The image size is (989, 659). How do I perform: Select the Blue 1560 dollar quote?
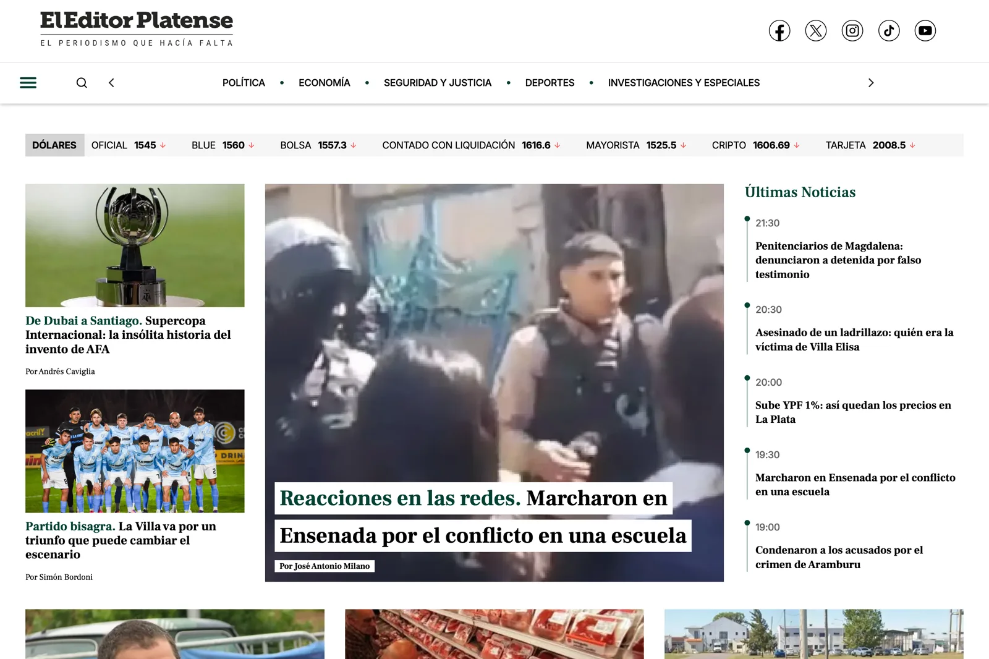tap(223, 145)
